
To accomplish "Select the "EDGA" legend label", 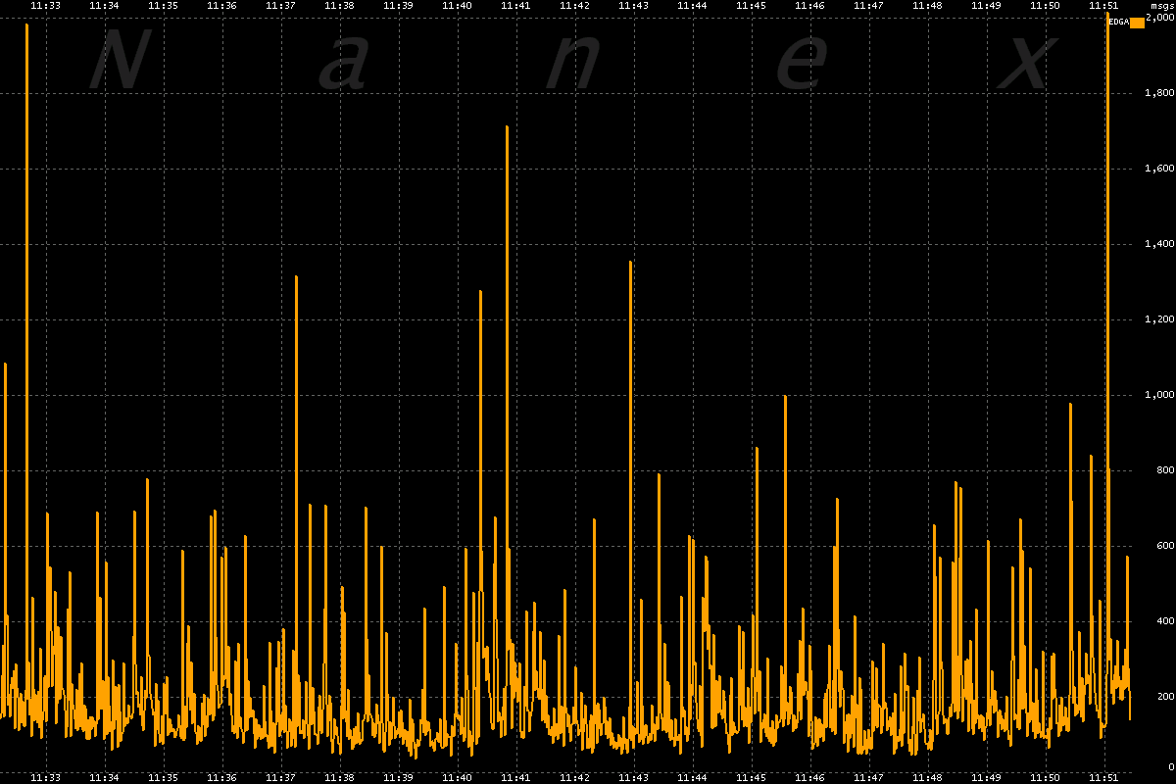I will (1118, 22).
